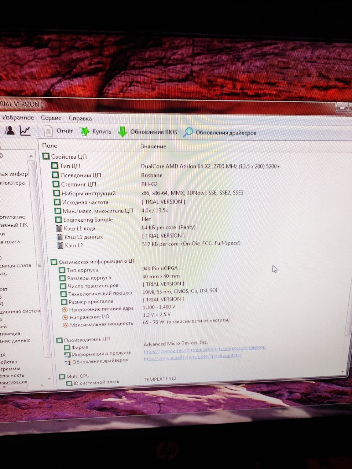The height and width of the screenshot is (469, 352).
Task: Click the Кэш L1 данных chip icon
Action: coord(59,237)
